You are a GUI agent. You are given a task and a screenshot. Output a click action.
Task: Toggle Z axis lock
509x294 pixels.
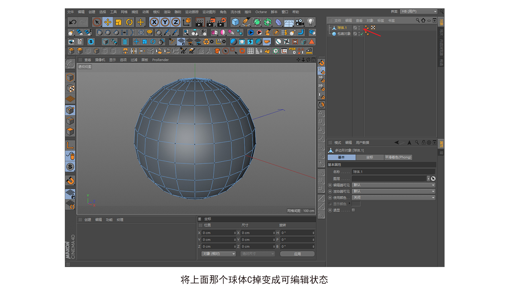coord(176,22)
